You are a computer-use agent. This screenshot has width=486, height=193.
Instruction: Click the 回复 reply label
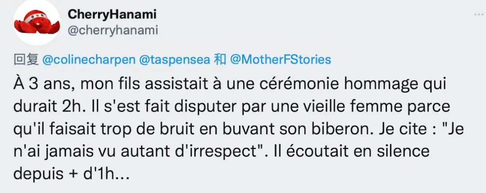22,60
